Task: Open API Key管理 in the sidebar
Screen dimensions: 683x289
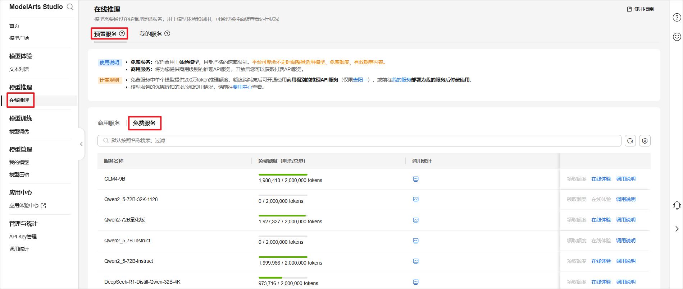Action: (x=23, y=237)
